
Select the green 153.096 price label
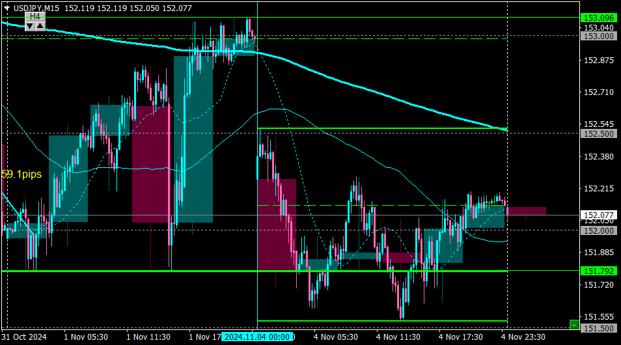597,18
